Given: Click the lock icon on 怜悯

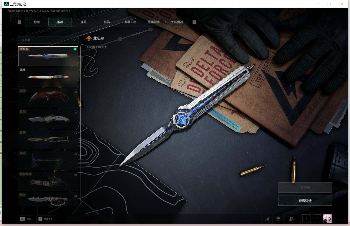Looking at the screenshot, I should tap(75, 112).
